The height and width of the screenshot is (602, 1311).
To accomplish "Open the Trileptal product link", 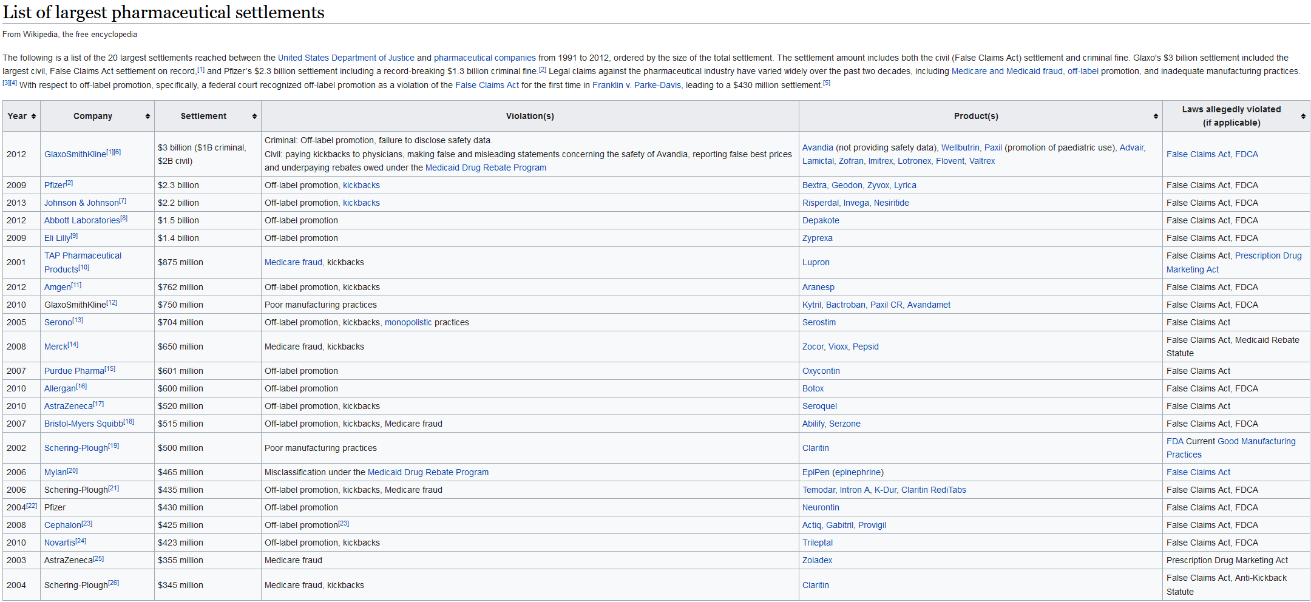I will 818,543.
